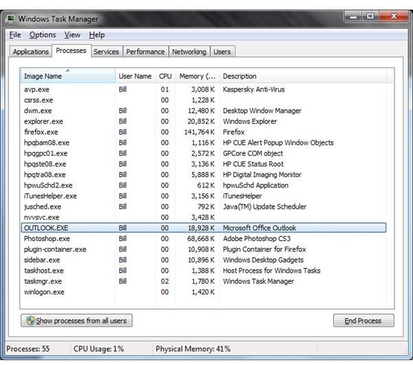The width and height of the screenshot is (413, 365).
Task: Open the Performance tab
Action: coord(145,52)
